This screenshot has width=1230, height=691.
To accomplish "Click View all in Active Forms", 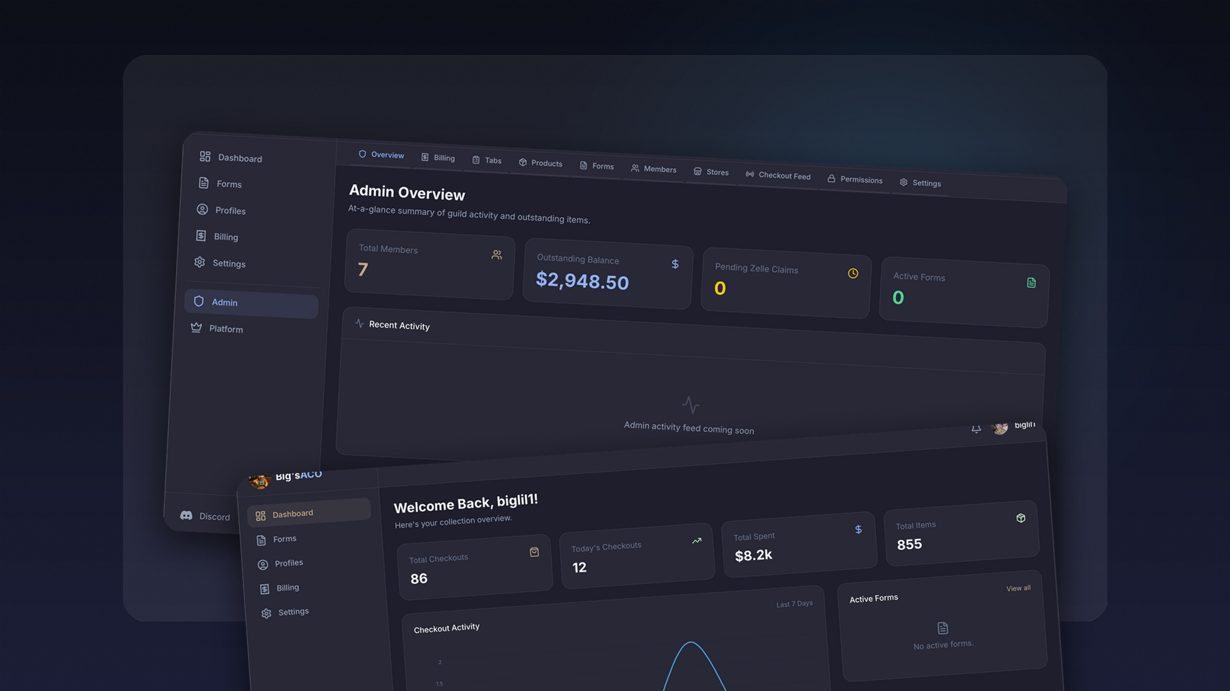I will coord(1018,588).
